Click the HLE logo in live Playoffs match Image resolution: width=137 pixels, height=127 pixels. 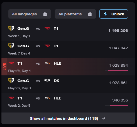coord(47,63)
